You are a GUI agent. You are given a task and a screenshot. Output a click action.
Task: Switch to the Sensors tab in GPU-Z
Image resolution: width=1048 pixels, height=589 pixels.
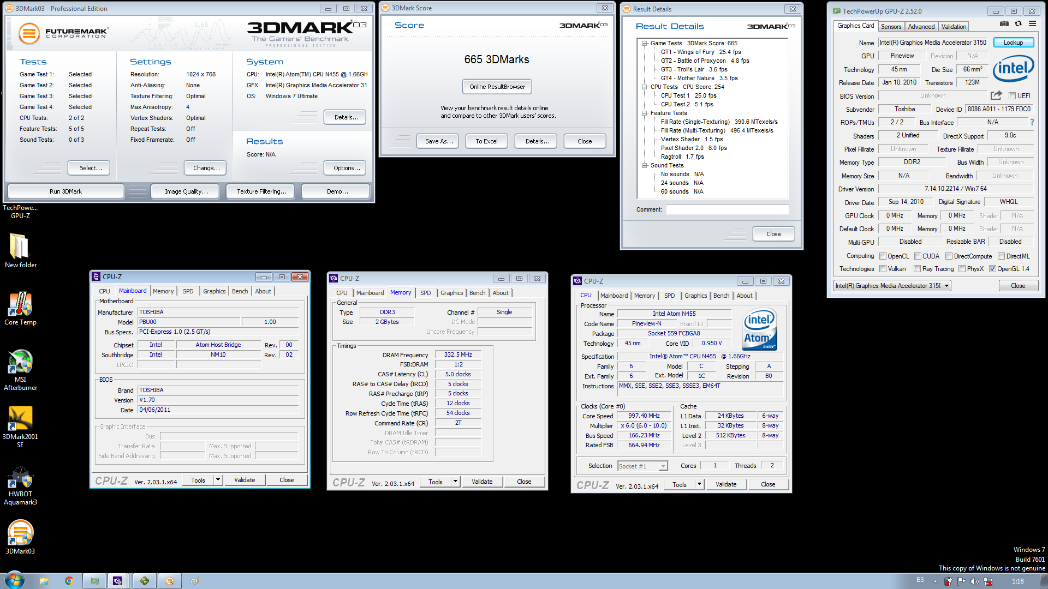point(891,26)
